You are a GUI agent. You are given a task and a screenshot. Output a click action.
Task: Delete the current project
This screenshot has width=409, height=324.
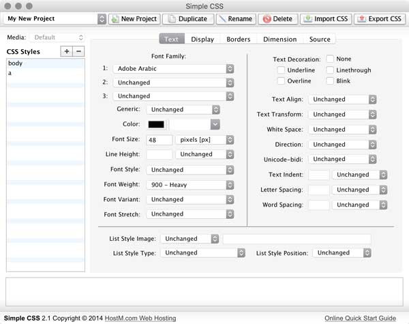(x=278, y=19)
